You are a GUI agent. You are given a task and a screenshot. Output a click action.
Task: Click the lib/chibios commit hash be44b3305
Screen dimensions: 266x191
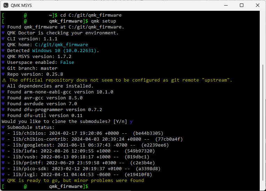click(x=148, y=133)
